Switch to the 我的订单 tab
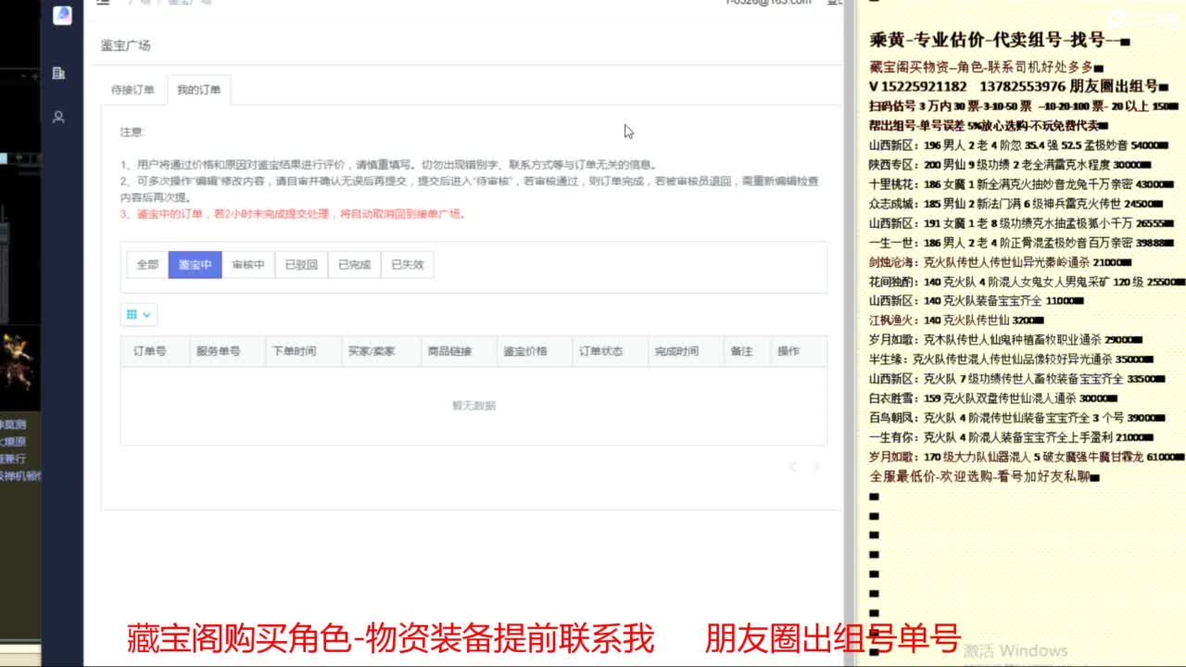 [x=199, y=90]
